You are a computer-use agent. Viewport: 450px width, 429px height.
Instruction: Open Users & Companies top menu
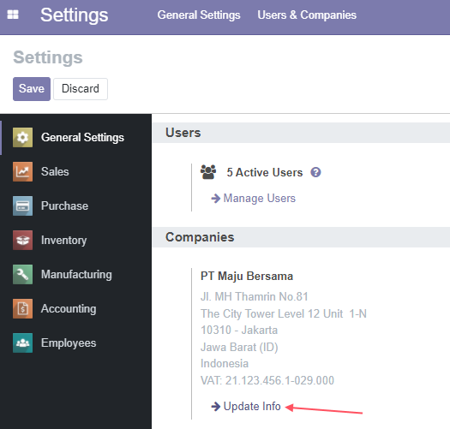pyautogui.click(x=307, y=15)
